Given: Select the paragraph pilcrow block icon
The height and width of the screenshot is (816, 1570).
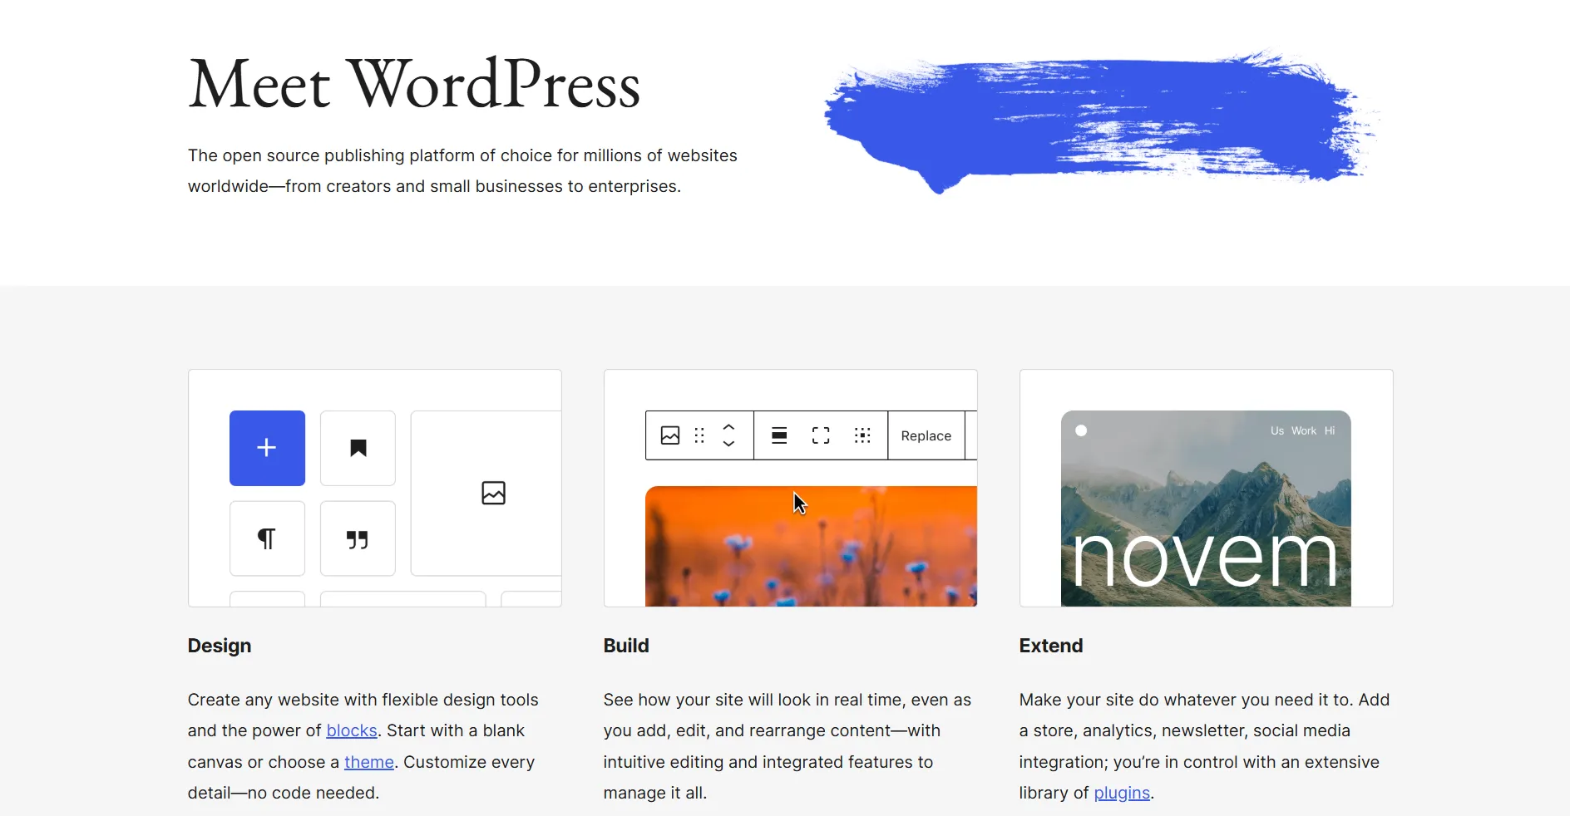Looking at the screenshot, I should click(x=267, y=538).
